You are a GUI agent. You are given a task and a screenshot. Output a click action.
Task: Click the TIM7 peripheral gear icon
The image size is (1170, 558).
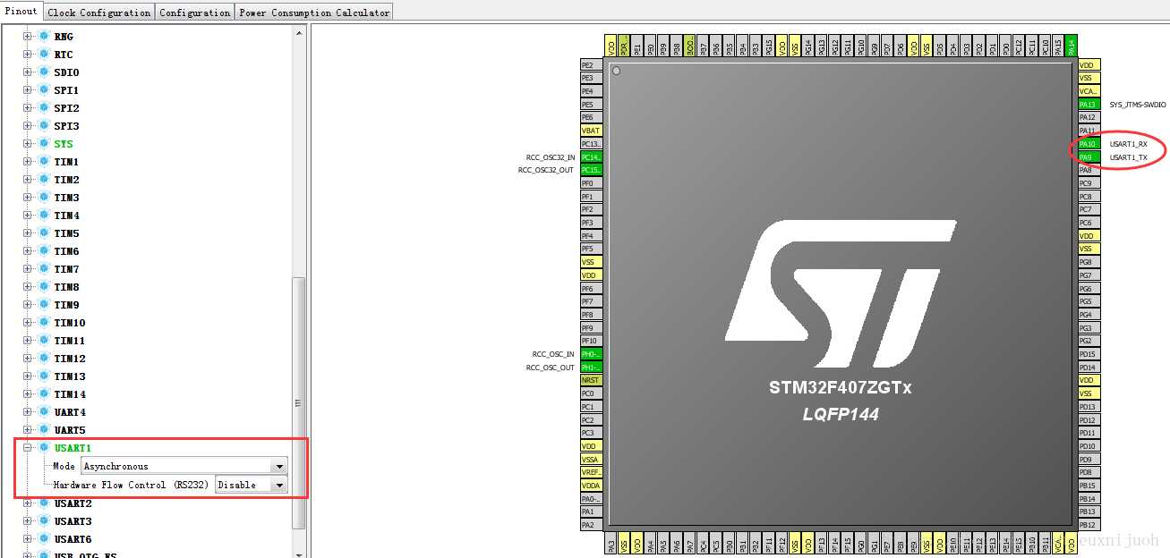pyautogui.click(x=43, y=269)
